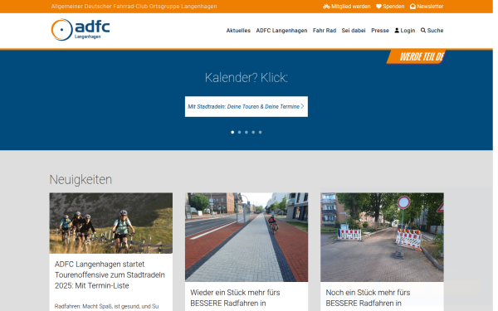Open the Mitglied werden link
Image resolution: width=498 pixels, height=311 pixels.
pos(346,7)
